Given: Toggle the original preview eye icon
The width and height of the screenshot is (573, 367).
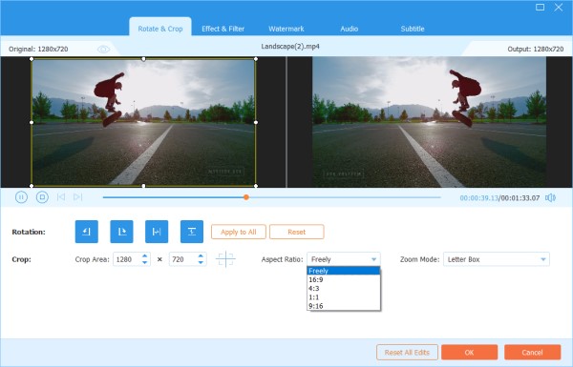Looking at the screenshot, I should 103,50.
